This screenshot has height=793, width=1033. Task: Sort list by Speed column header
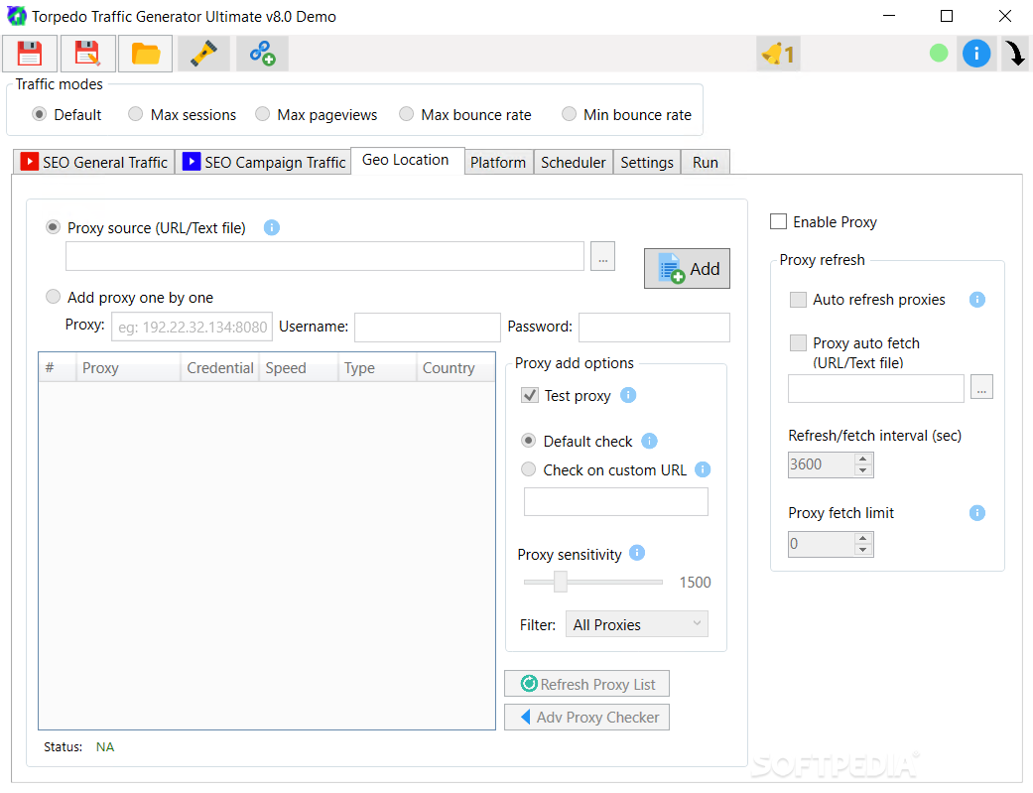click(299, 368)
